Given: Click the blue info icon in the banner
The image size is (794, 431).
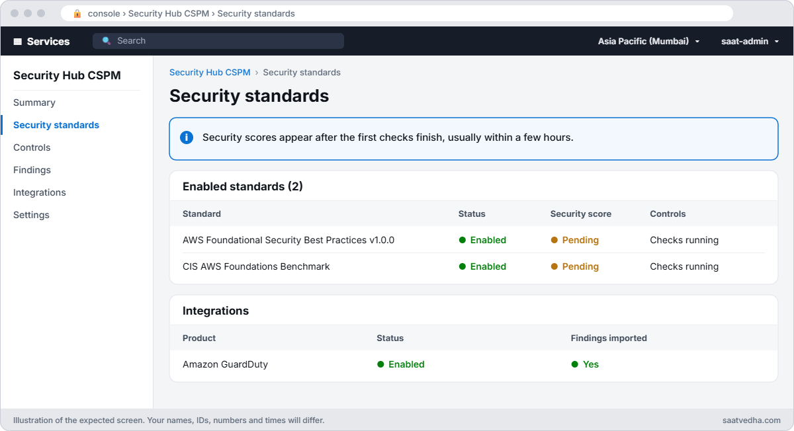Looking at the screenshot, I should (187, 137).
